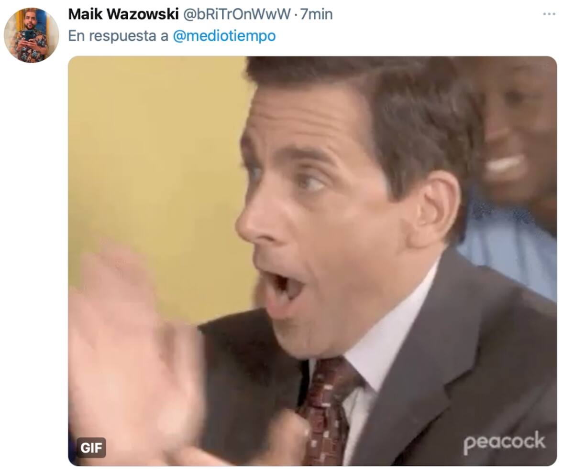Open the @mediotiempo mention link
574x470 pixels.
(224, 36)
